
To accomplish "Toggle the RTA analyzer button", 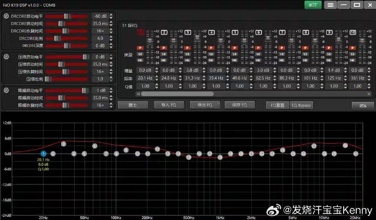I will pyautogui.click(x=362, y=105).
